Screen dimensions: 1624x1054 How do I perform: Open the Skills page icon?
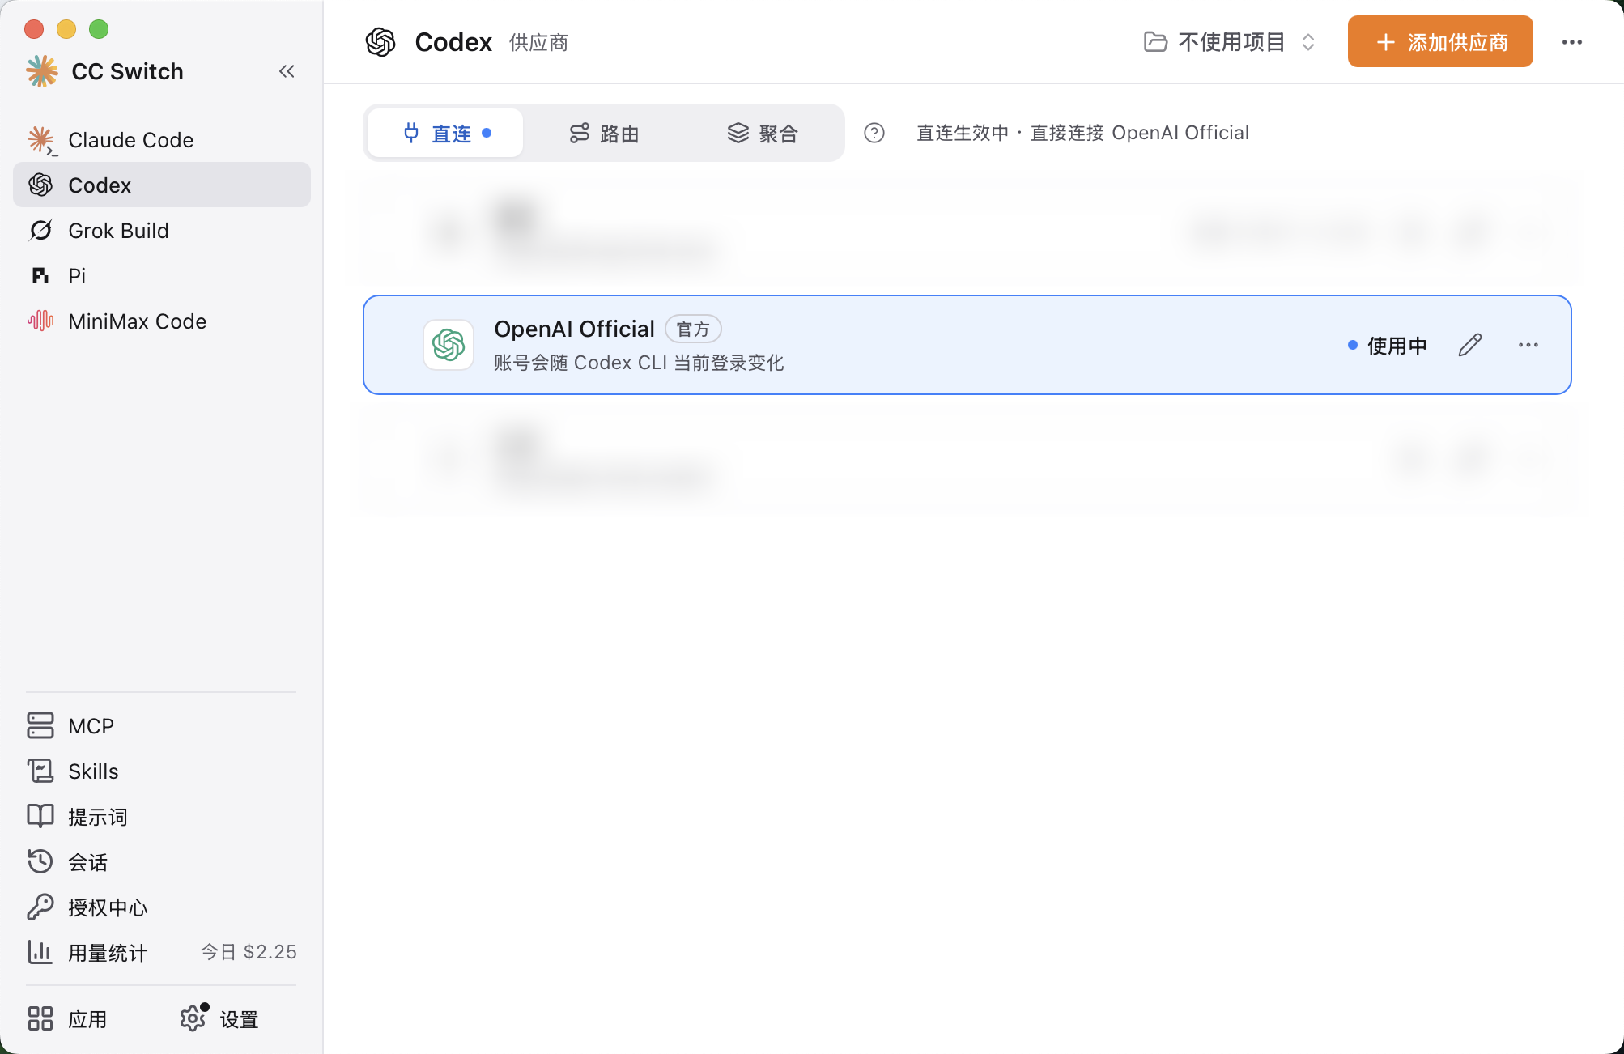click(x=40, y=771)
